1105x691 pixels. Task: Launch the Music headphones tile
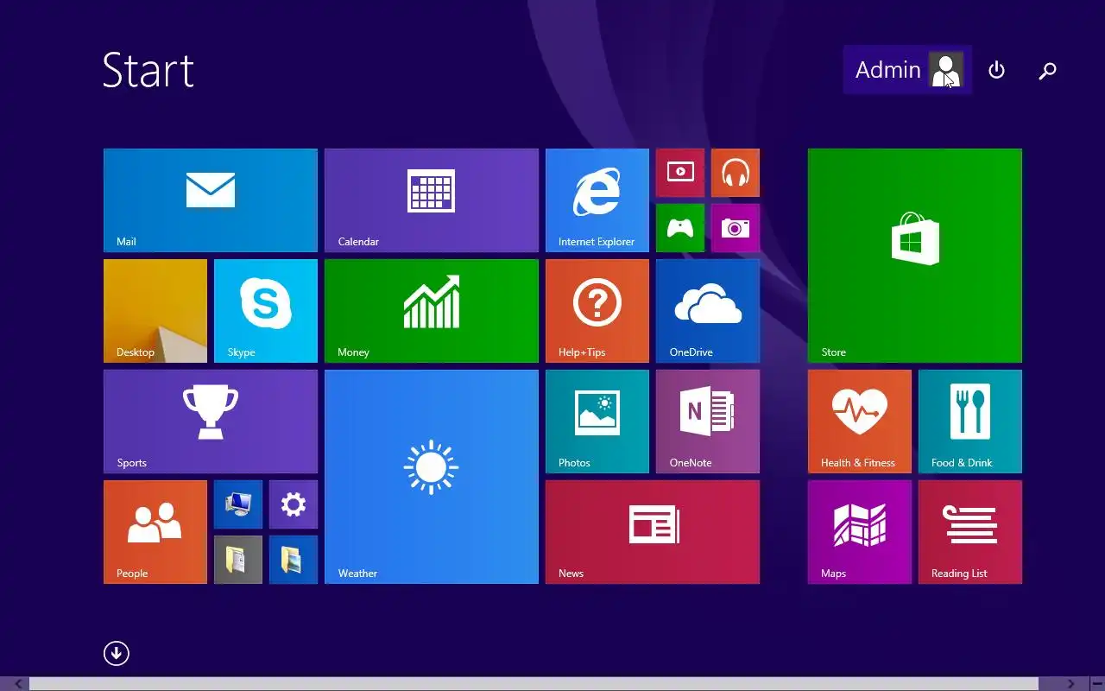pos(736,173)
